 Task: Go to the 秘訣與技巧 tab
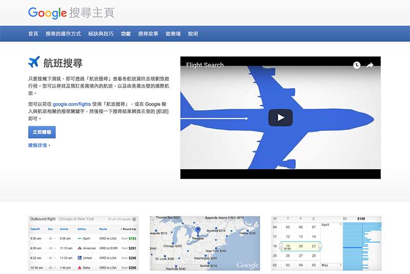tap(100, 34)
